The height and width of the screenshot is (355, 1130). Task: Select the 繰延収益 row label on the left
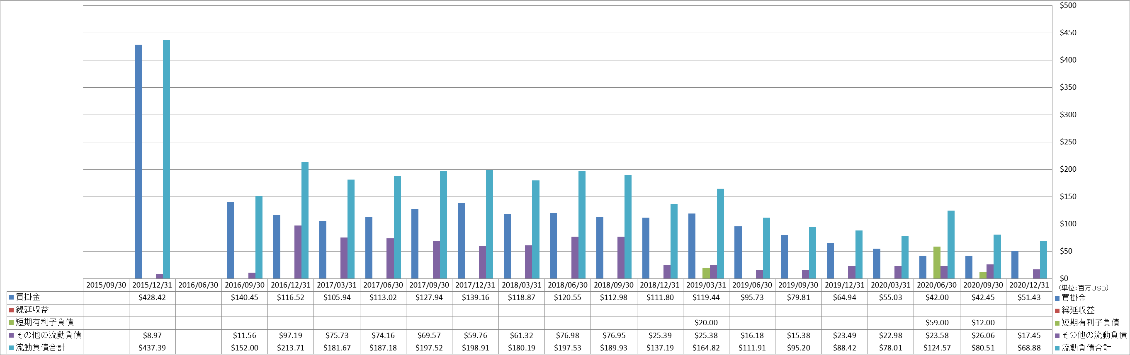[32, 310]
